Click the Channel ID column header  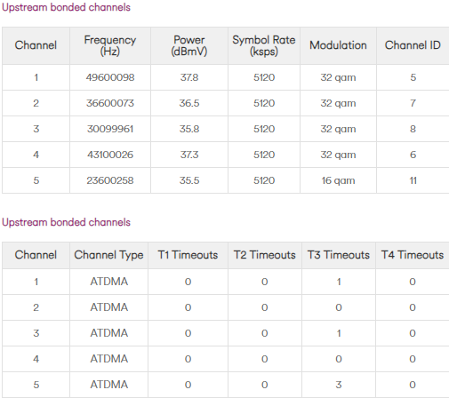tap(413, 45)
